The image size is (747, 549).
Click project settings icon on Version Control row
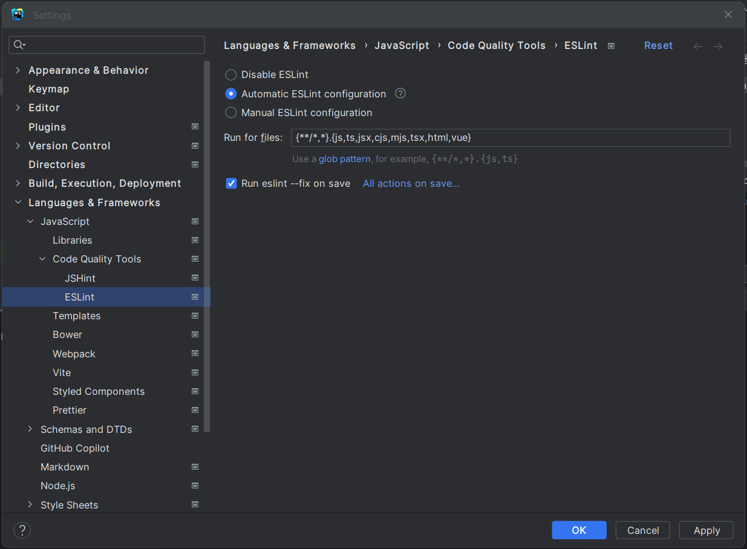[x=195, y=146]
